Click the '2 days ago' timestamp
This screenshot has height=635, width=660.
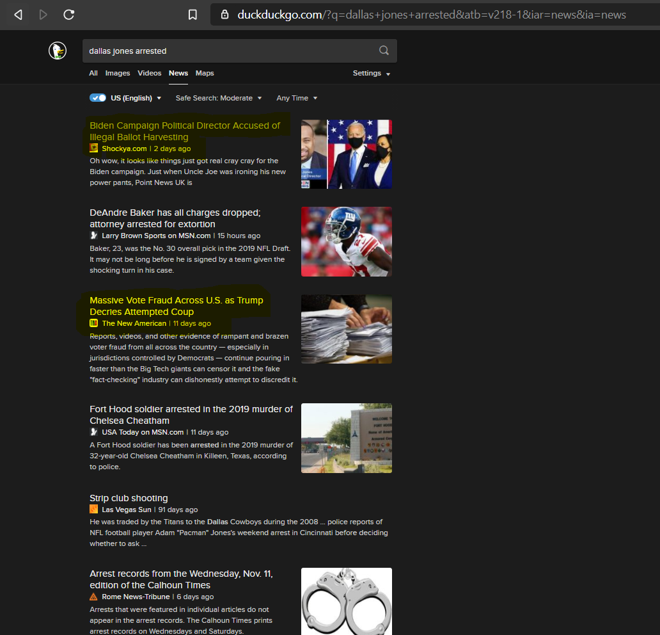172,149
